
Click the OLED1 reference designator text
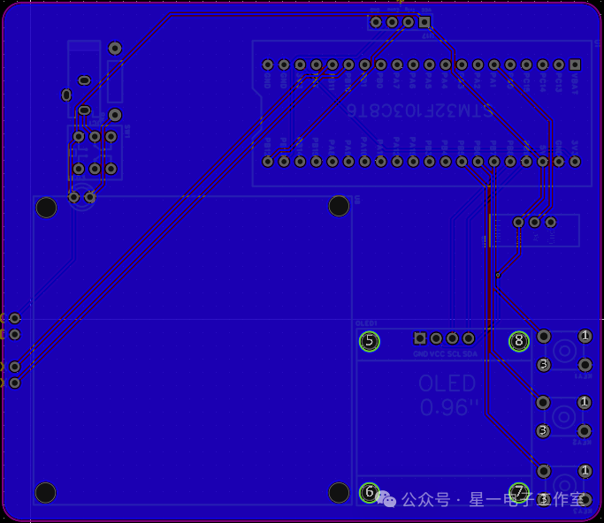(x=366, y=323)
